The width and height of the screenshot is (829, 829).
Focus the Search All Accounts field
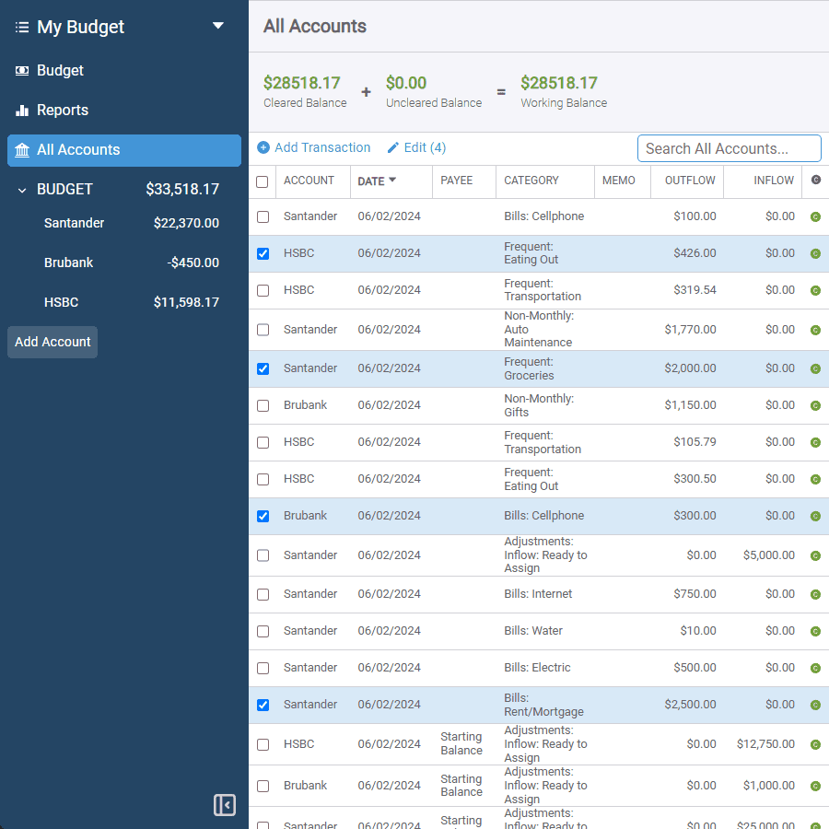point(729,148)
